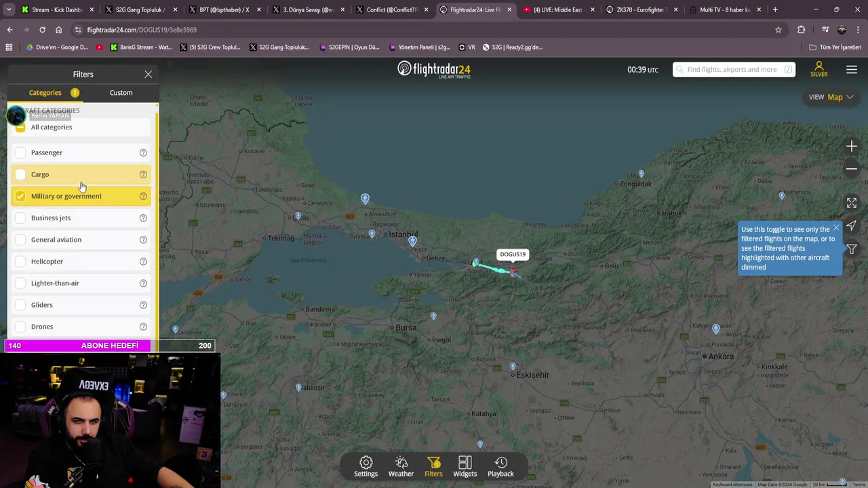
Task: Center map on my location arrow
Action: pyautogui.click(x=852, y=226)
